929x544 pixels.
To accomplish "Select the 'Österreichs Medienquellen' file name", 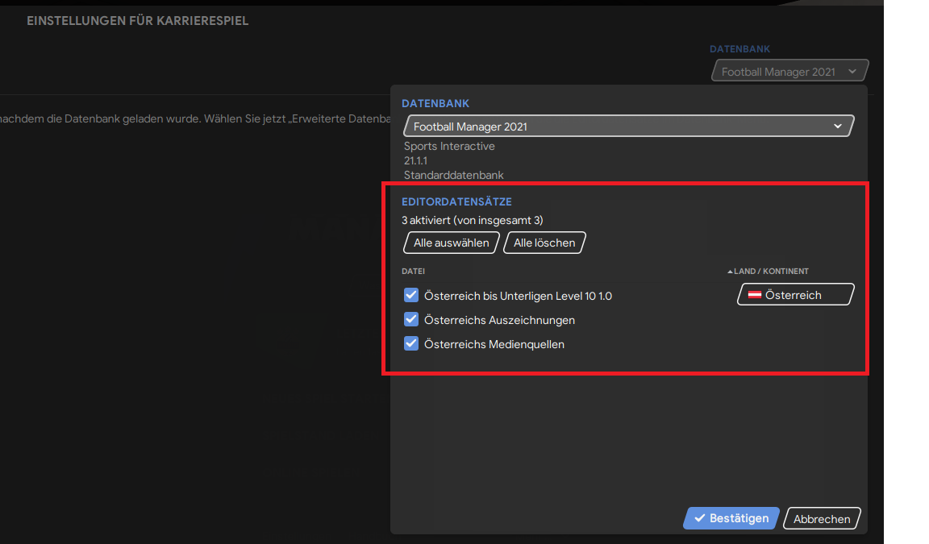I will click(x=494, y=344).
